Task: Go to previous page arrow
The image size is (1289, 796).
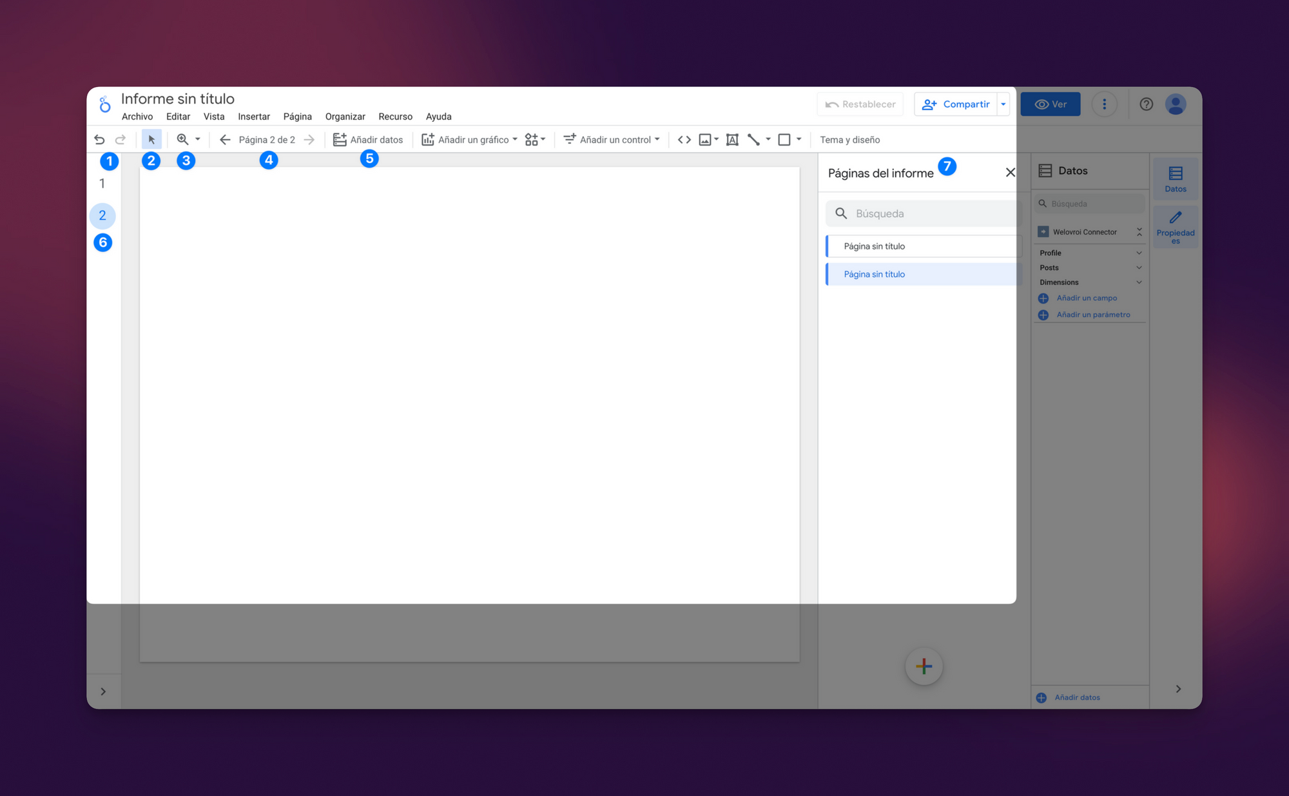Action: click(225, 140)
